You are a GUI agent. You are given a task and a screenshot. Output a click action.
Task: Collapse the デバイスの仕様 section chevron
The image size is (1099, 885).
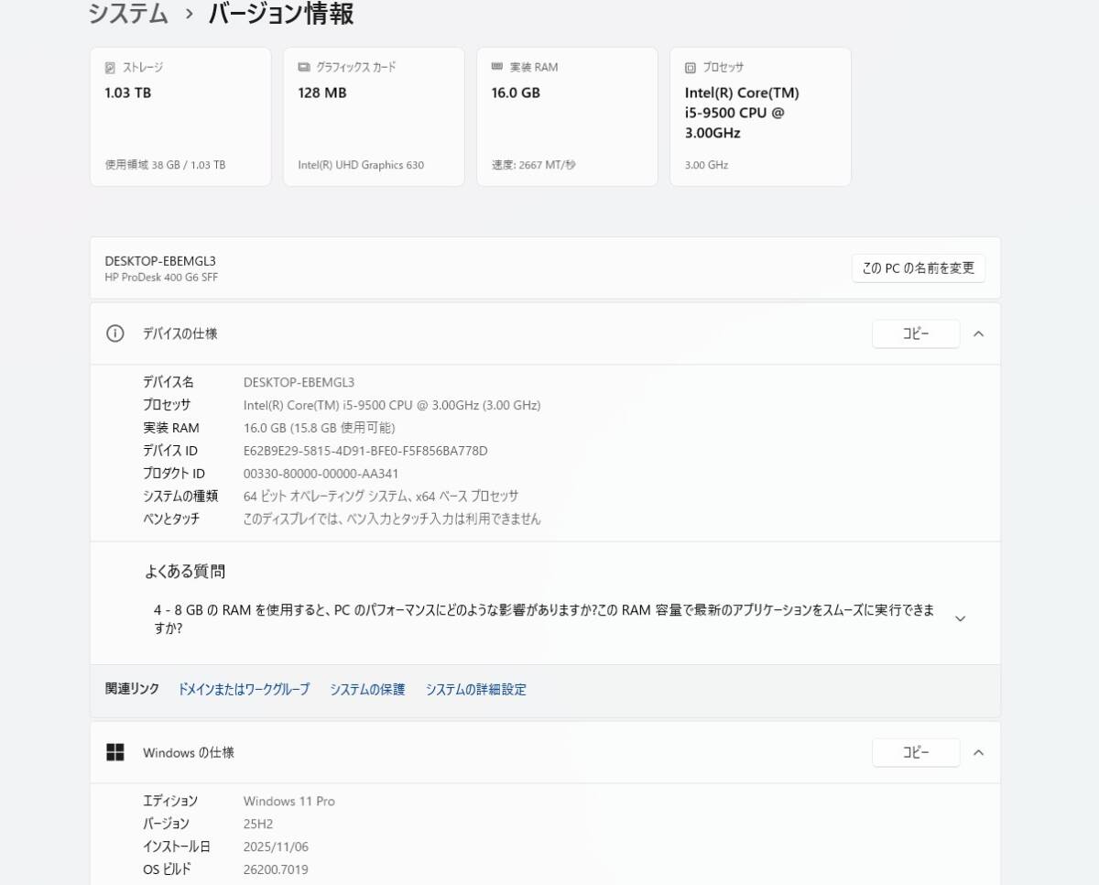978,333
